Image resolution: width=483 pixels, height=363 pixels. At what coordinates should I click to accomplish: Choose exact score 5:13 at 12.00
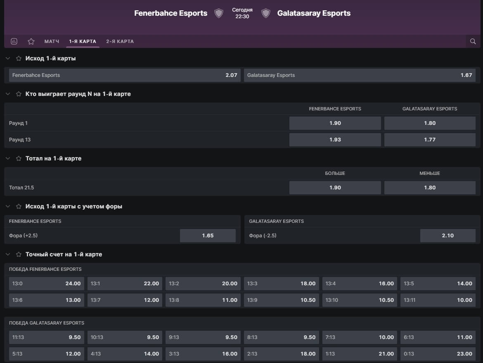[47, 354]
